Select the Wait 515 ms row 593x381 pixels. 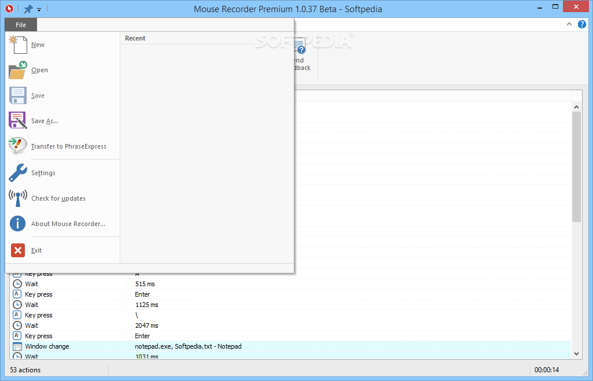coord(290,284)
